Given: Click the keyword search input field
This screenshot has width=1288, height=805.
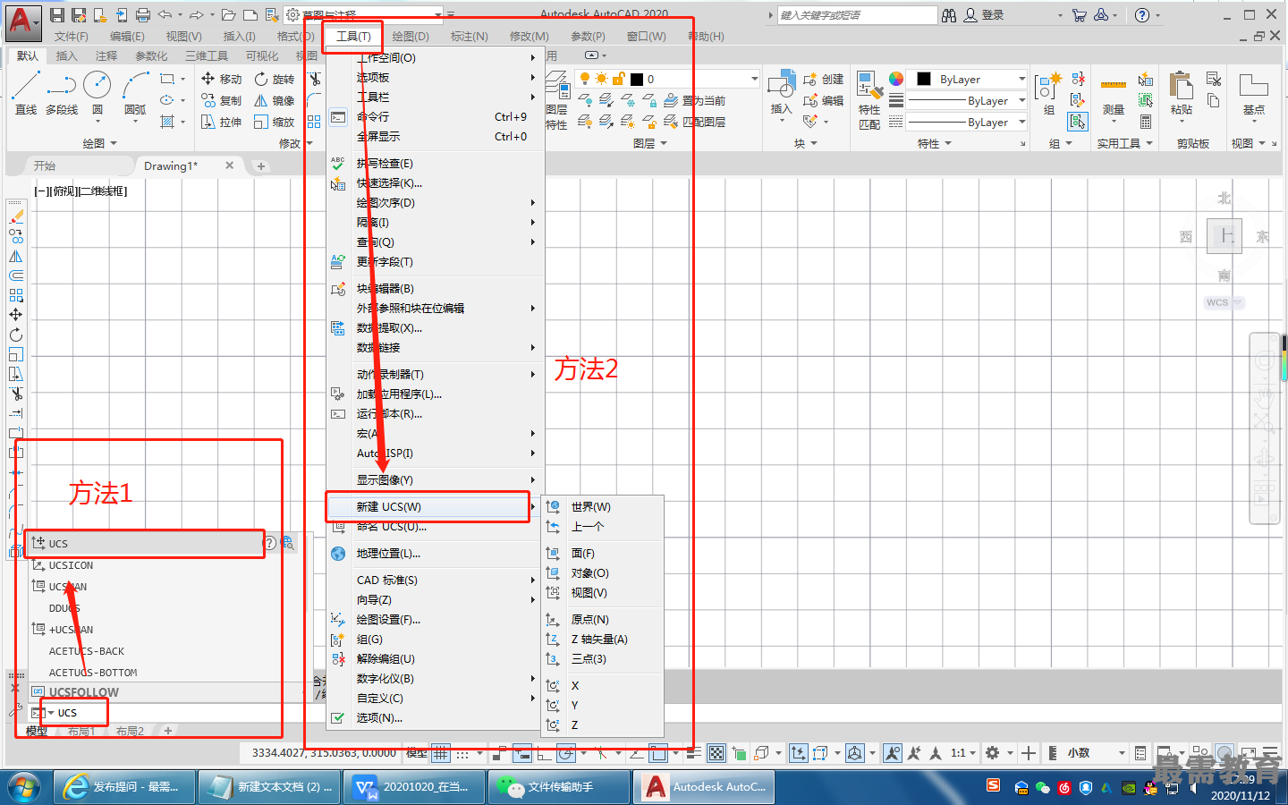Looking at the screenshot, I should [857, 15].
